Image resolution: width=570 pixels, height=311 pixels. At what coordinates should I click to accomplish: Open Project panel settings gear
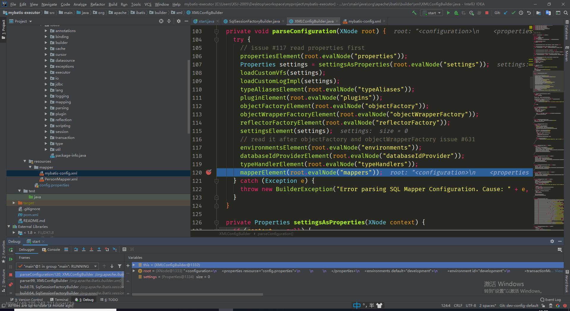(178, 21)
